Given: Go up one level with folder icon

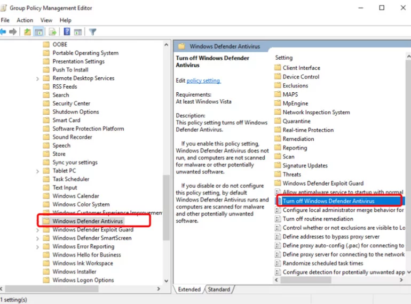Looking at the screenshot, I should (27, 32).
